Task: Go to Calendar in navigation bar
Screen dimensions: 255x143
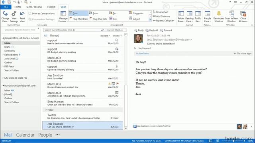Action: tap(25, 135)
